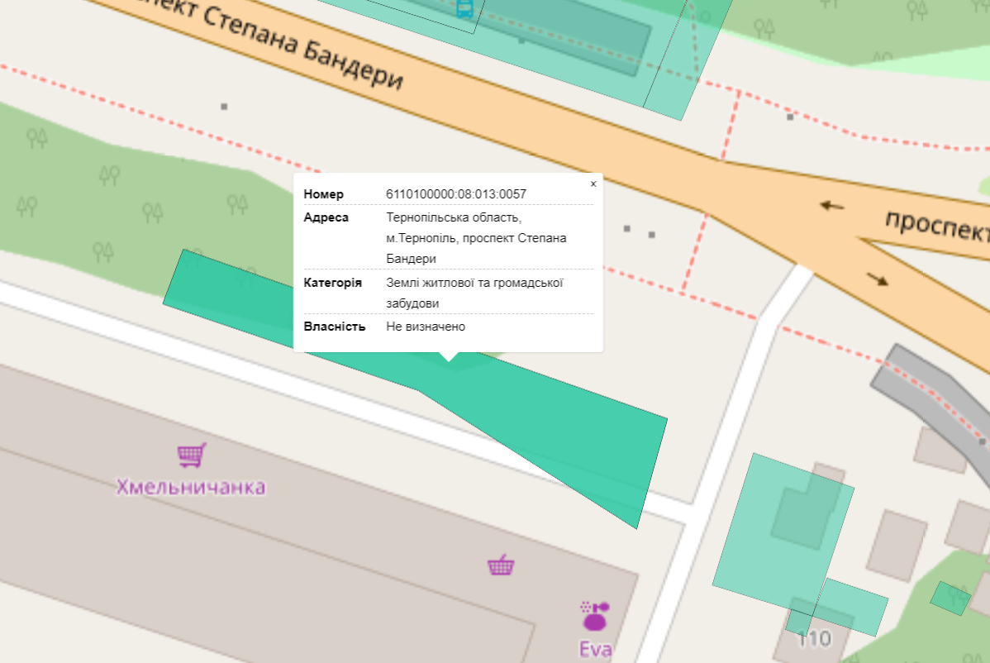
Task: Click the blue bus stop icon
Action: [464, 9]
